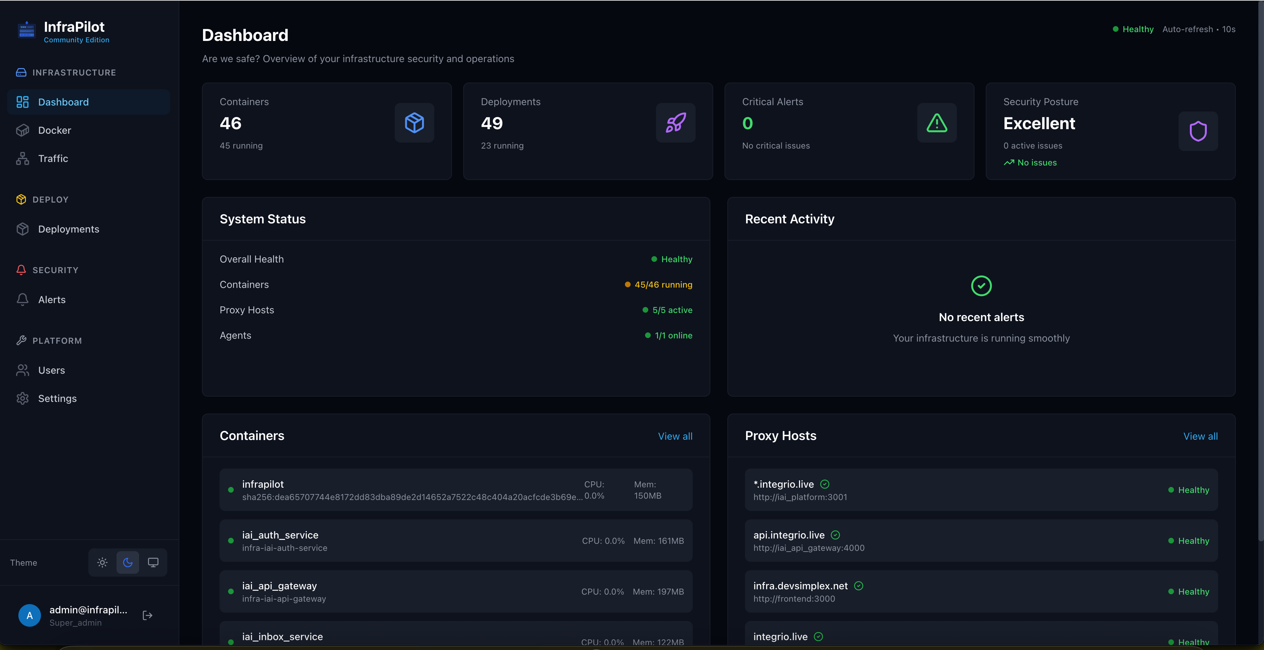Click the iai_inbox_service container name
The image size is (1264, 650).
click(282, 637)
